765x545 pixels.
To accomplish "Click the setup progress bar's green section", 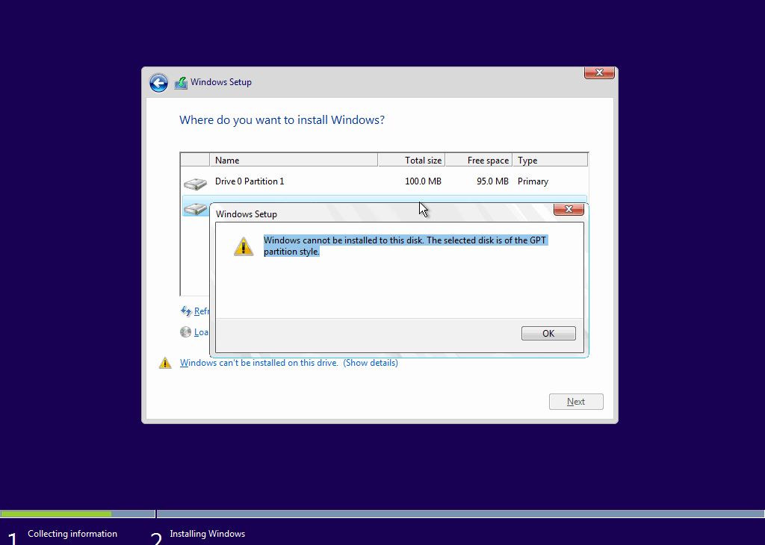I will click(56, 514).
